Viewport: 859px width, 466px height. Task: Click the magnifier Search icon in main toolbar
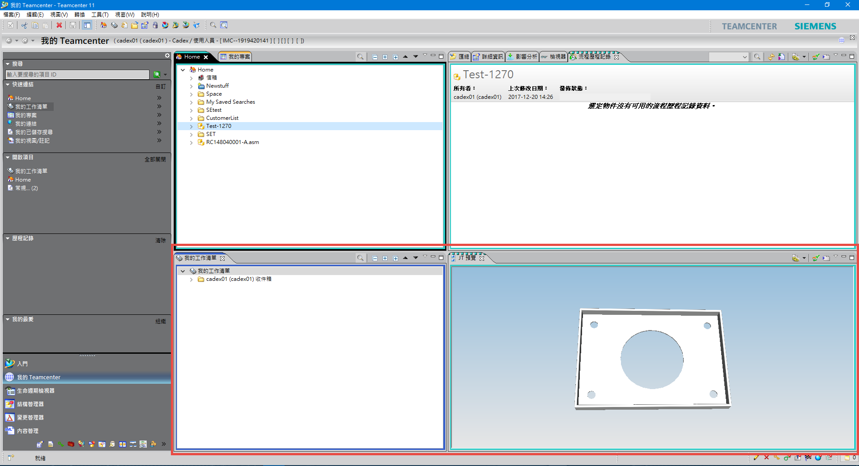[213, 25]
